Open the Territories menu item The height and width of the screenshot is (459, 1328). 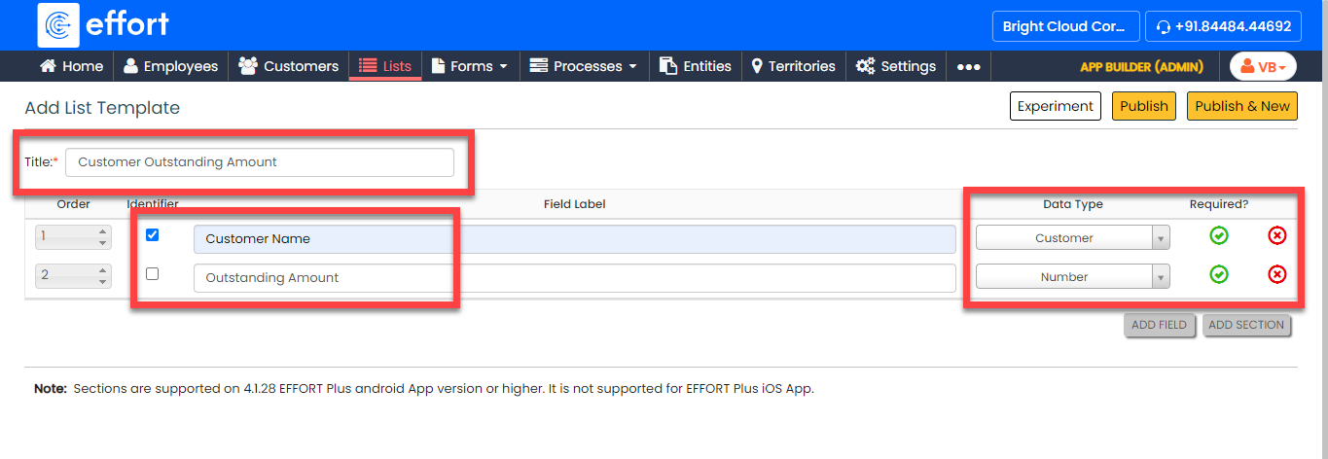tap(793, 67)
